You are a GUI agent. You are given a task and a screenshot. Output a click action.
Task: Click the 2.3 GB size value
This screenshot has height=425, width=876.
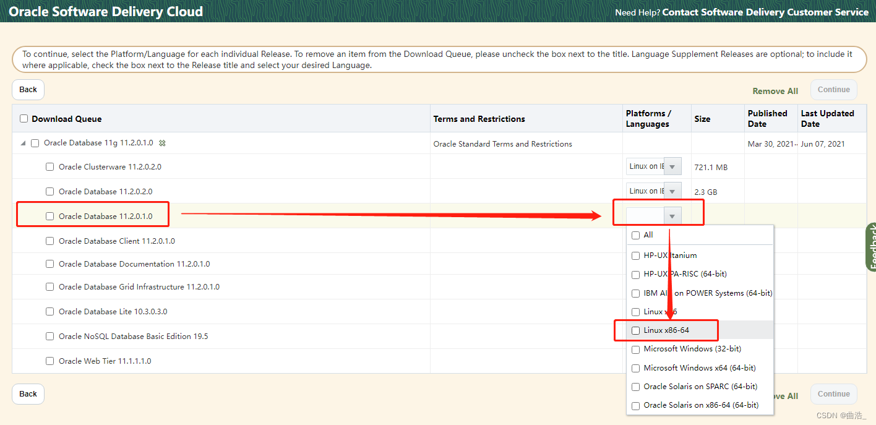tap(706, 192)
